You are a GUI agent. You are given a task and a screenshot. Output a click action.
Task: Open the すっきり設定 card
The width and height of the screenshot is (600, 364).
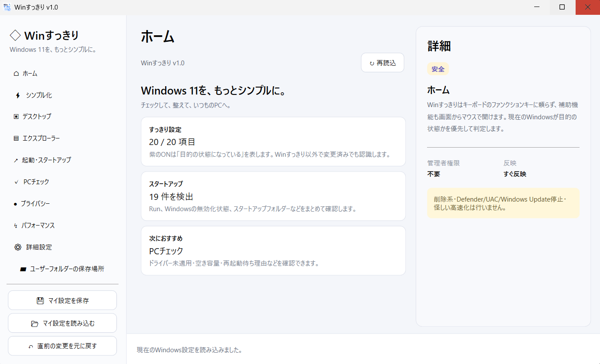pyautogui.click(x=273, y=142)
